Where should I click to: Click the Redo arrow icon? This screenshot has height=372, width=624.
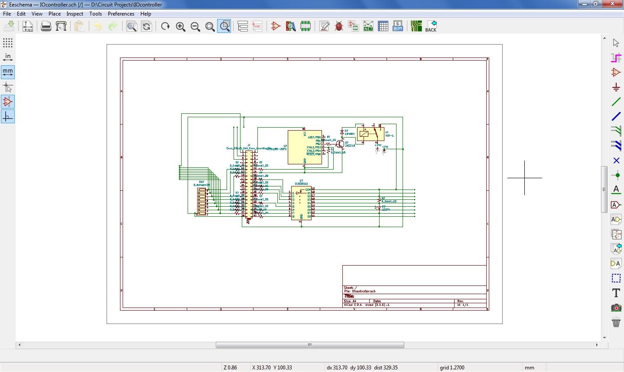click(113, 26)
